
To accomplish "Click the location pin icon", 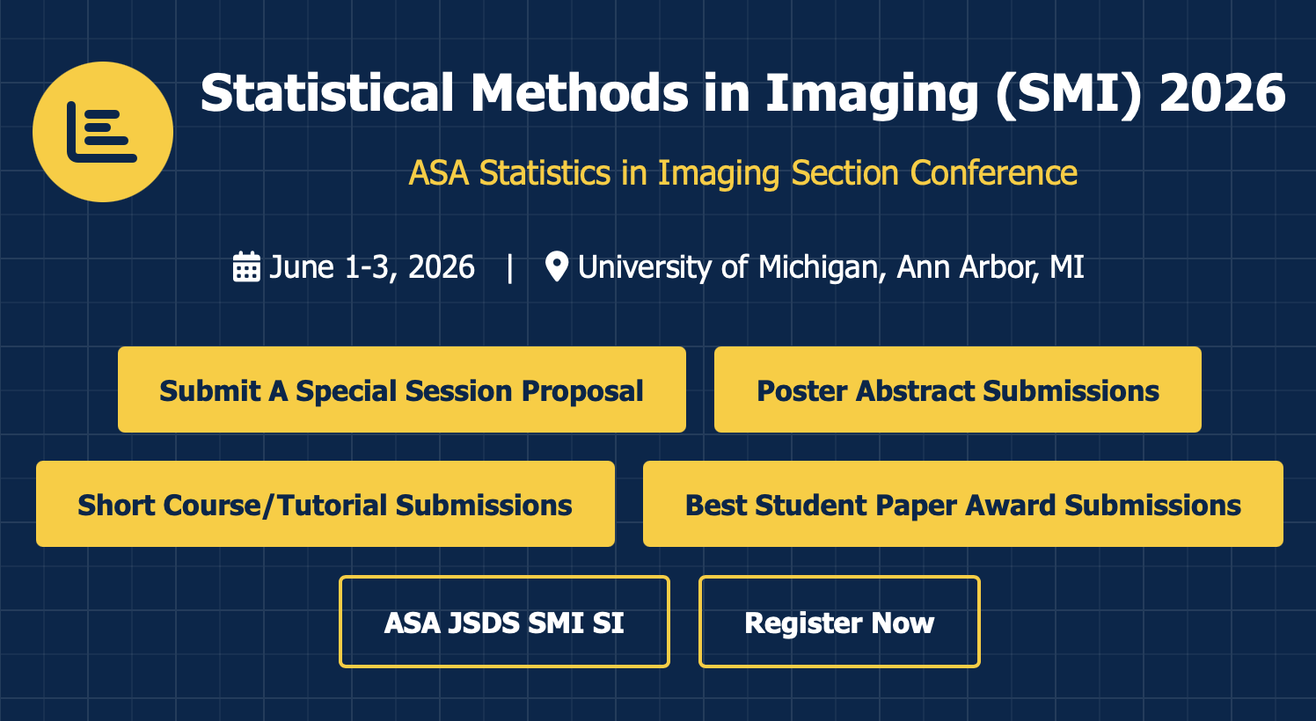I will (x=556, y=266).
